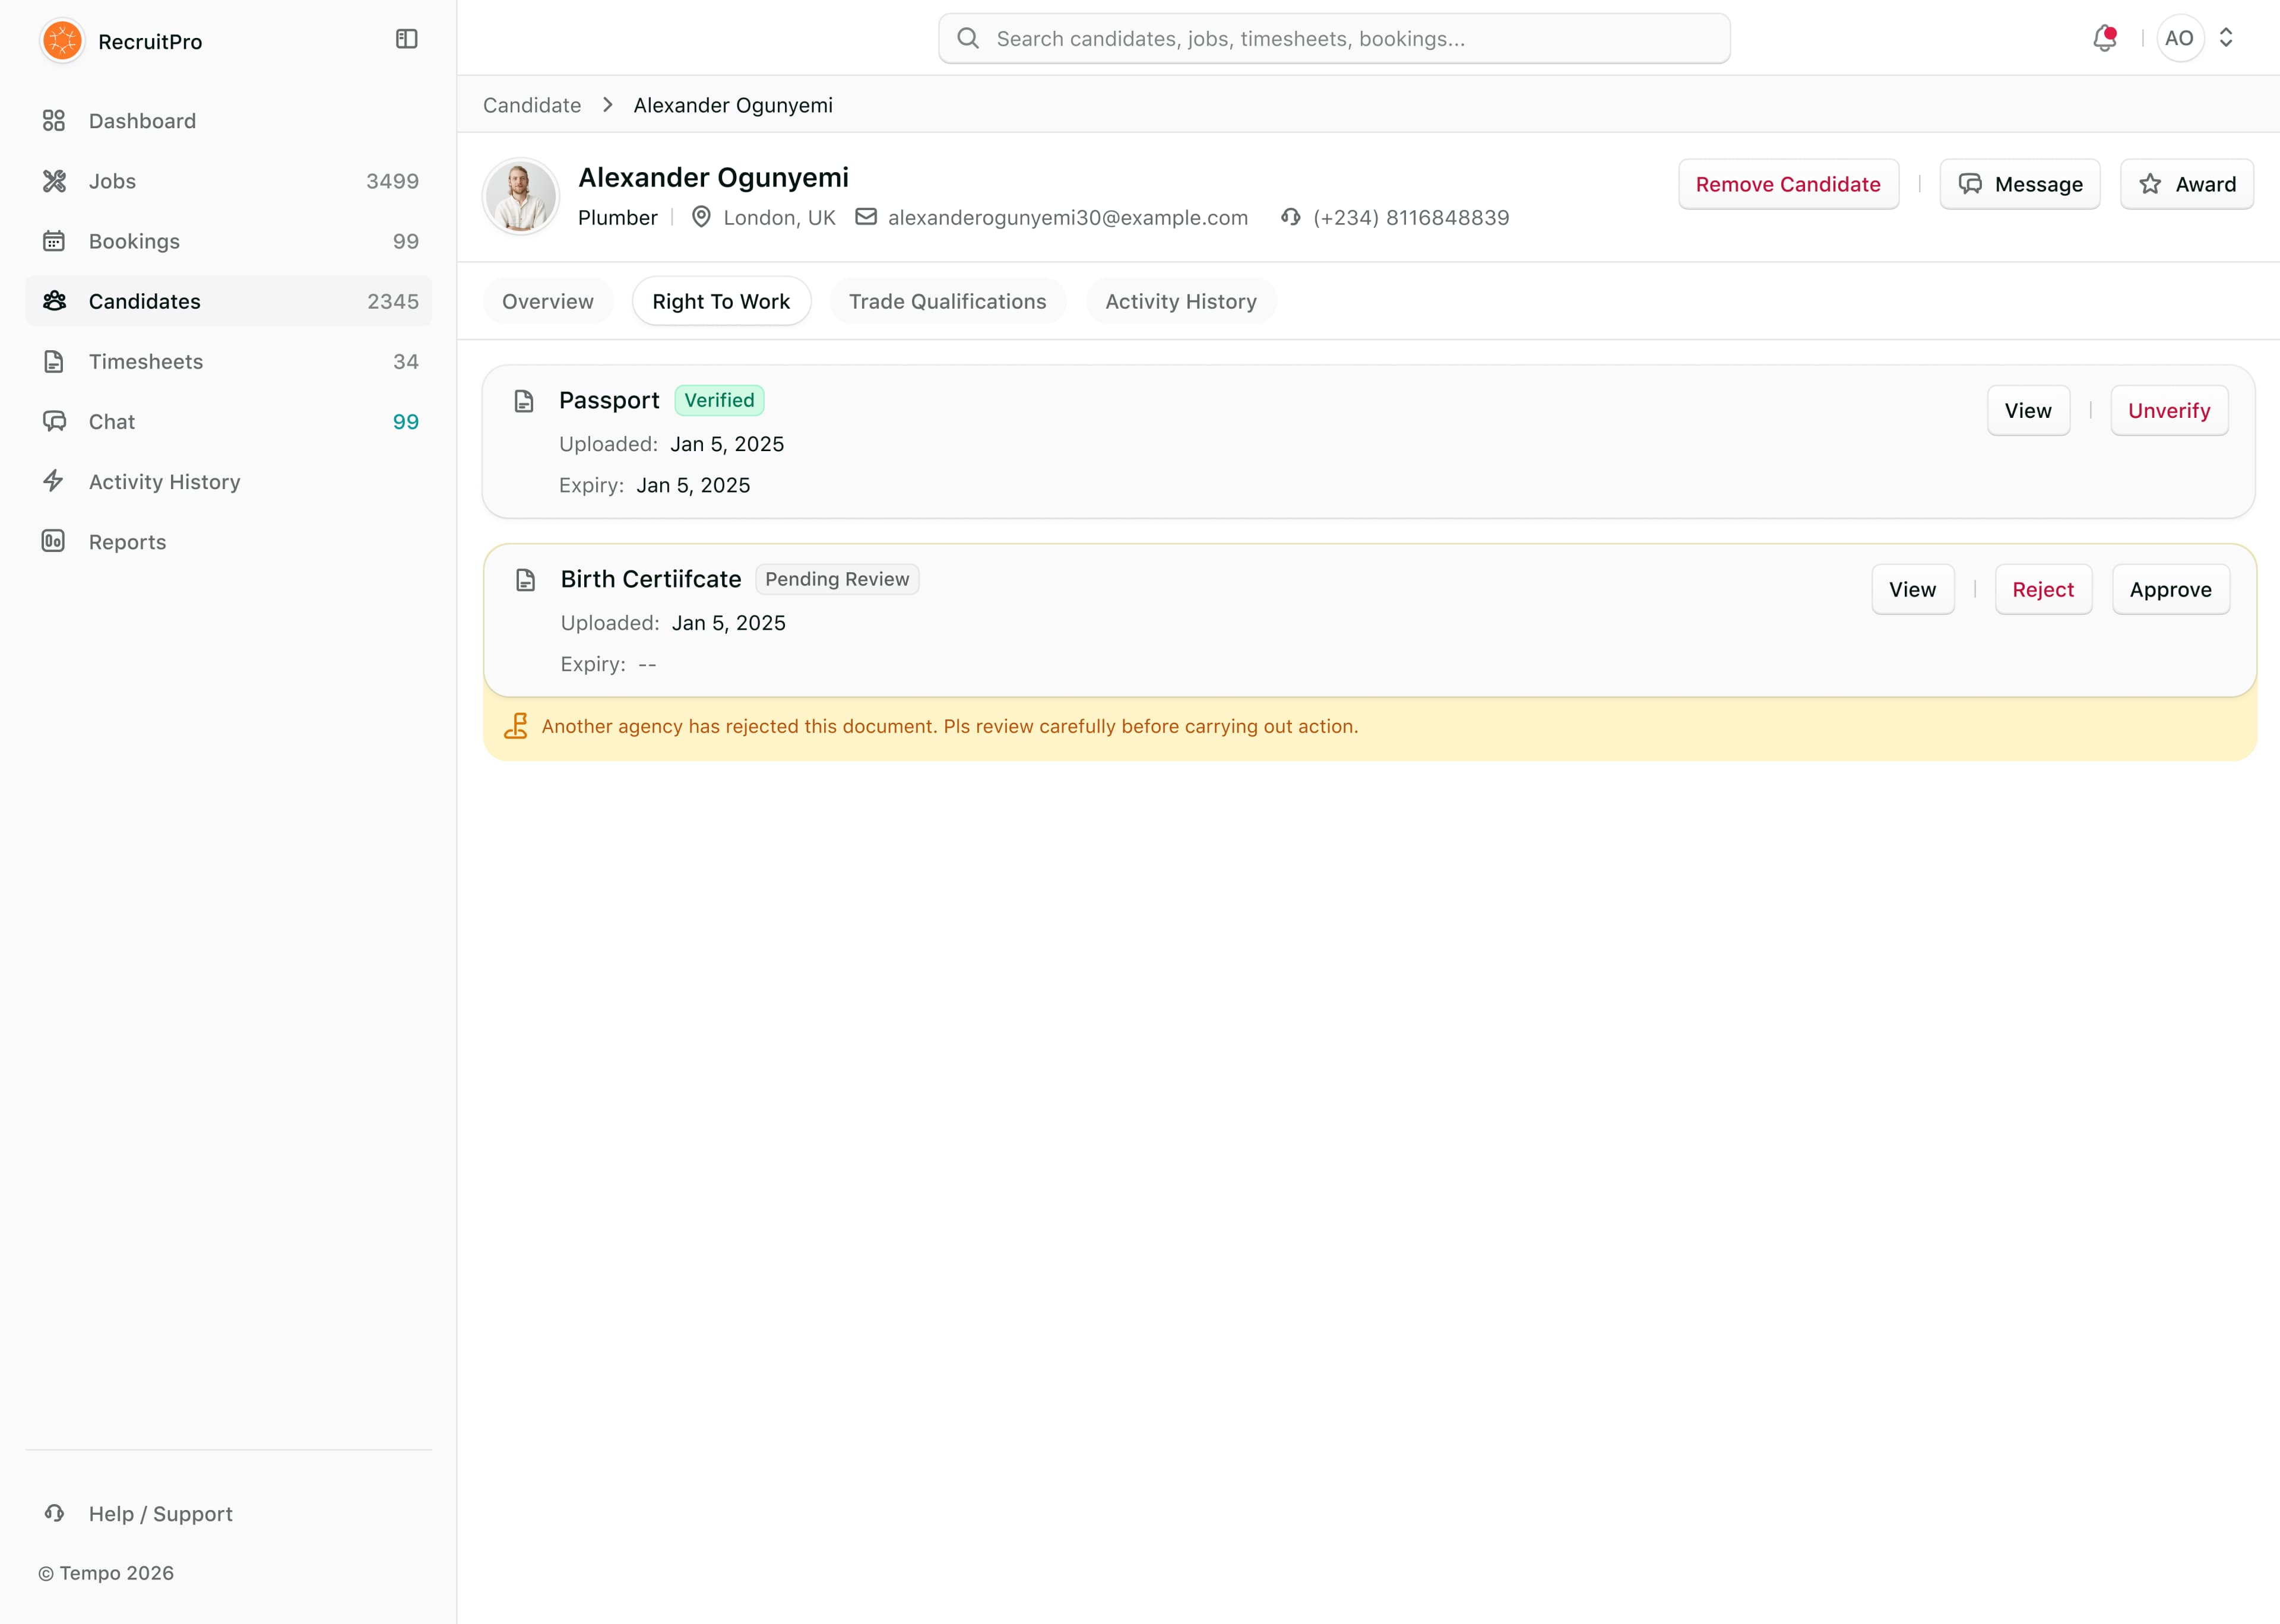The height and width of the screenshot is (1624, 2280).
Task: Click the envelope icon next to the email
Action: [866, 216]
